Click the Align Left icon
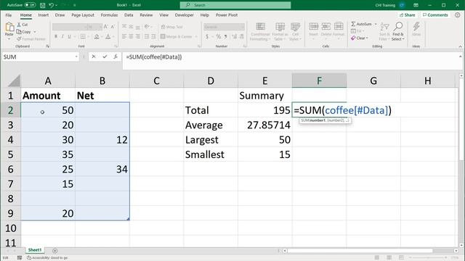 tap(124, 36)
